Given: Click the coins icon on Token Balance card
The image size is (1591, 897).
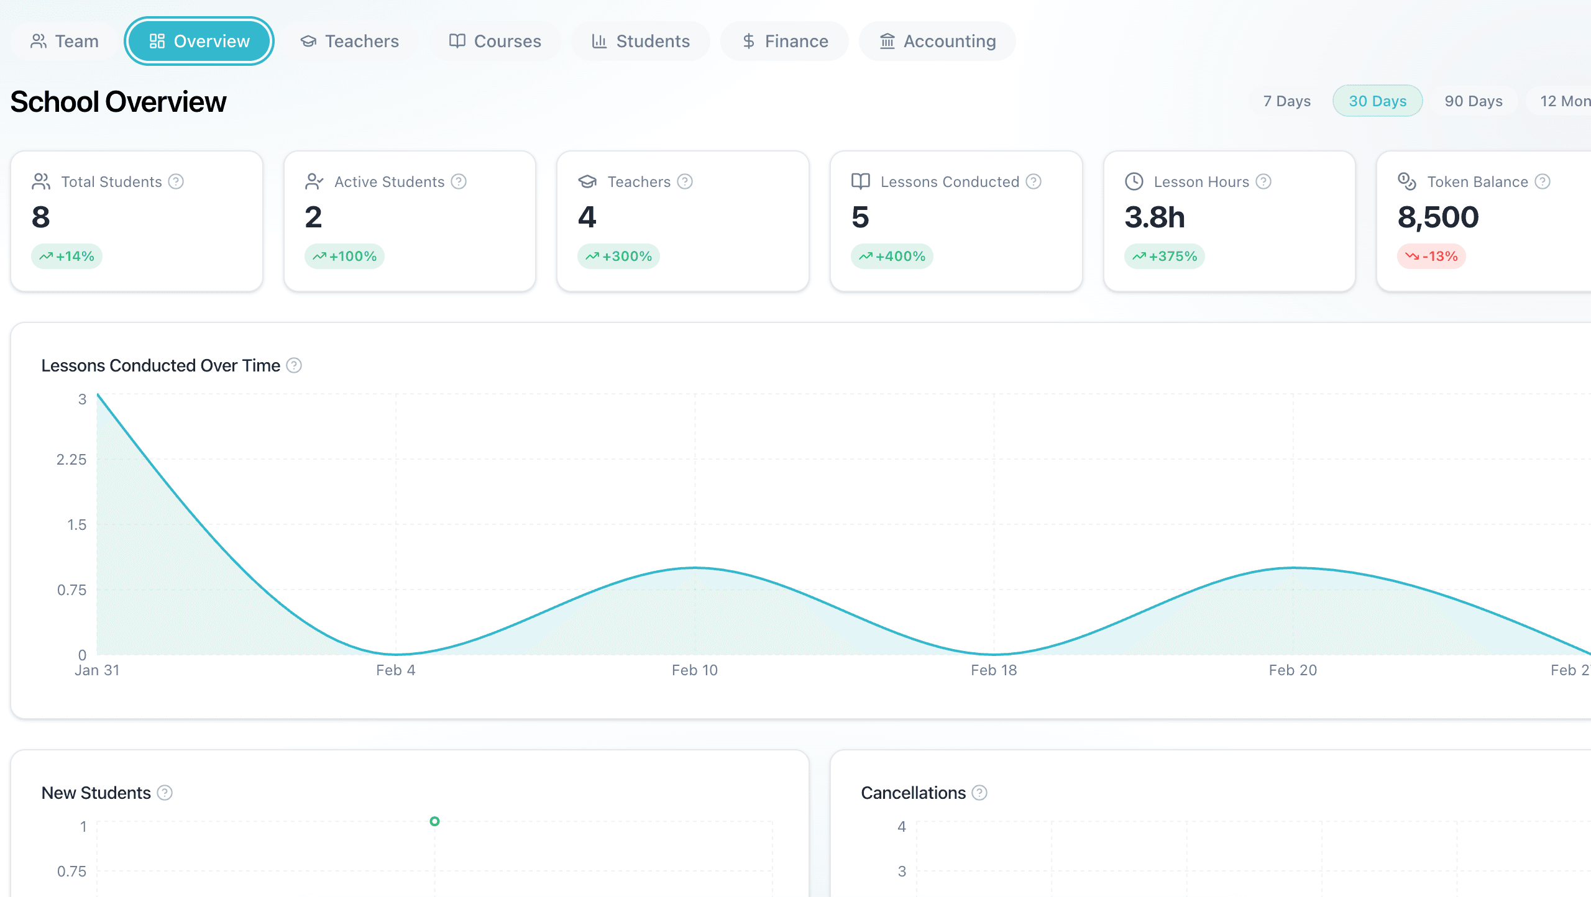Looking at the screenshot, I should pos(1406,181).
